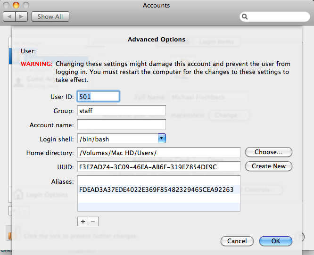Click into the Group field showing staff

click(121, 111)
